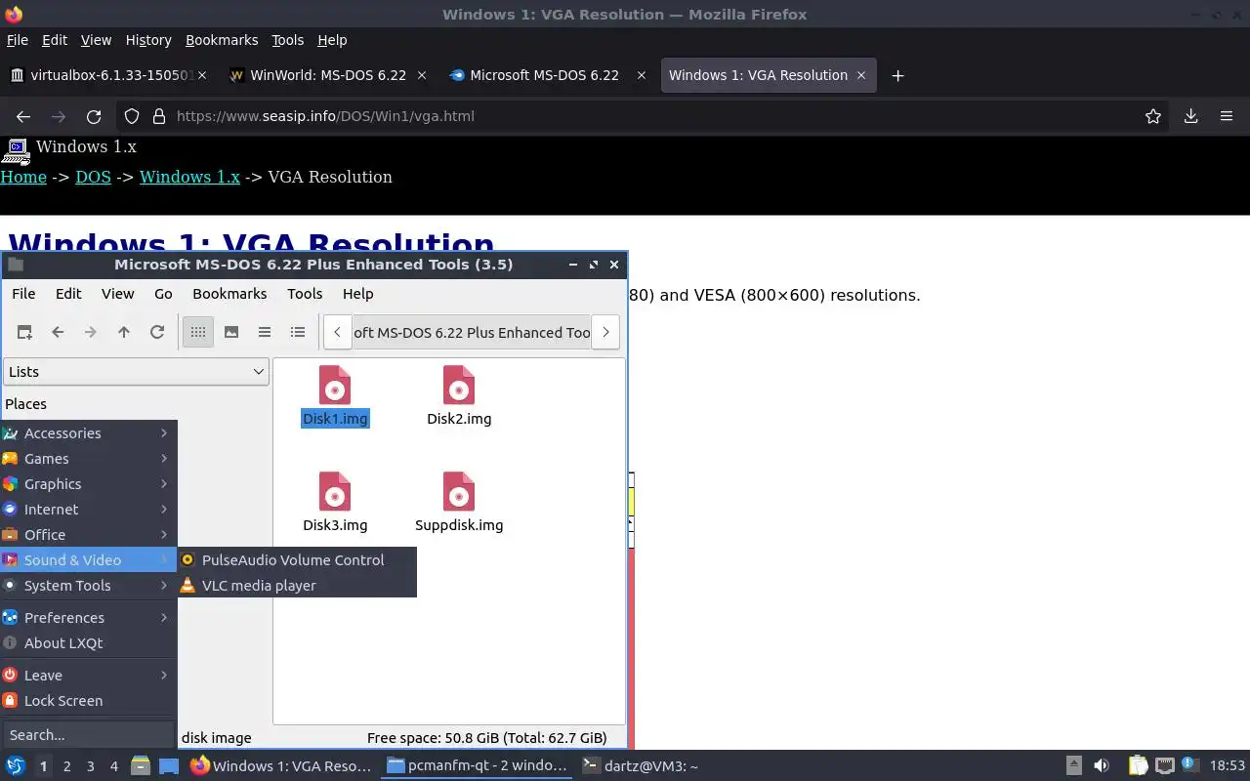Screen dimensions: 1250x781
Task: Expand Graphics submenu in application menu
Action: (x=88, y=484)
